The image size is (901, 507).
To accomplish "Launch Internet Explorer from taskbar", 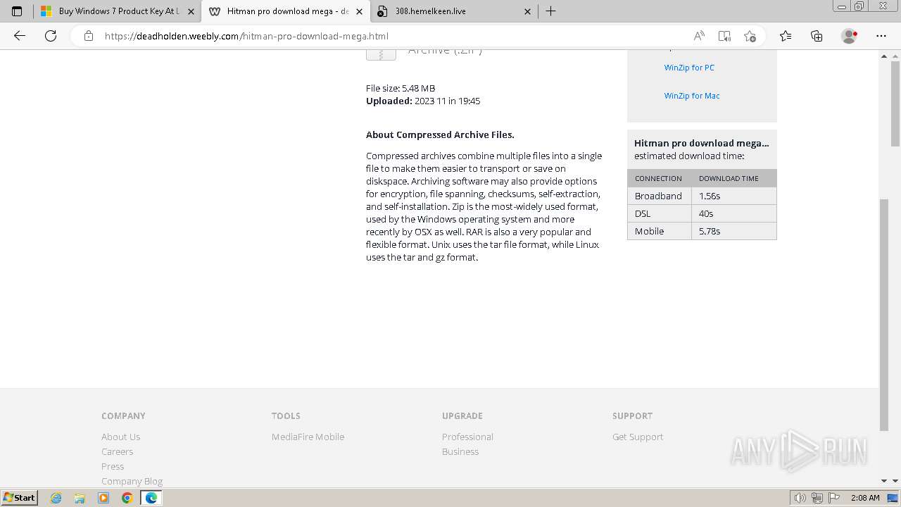I will pyautogui.click(x=56, y=498).
